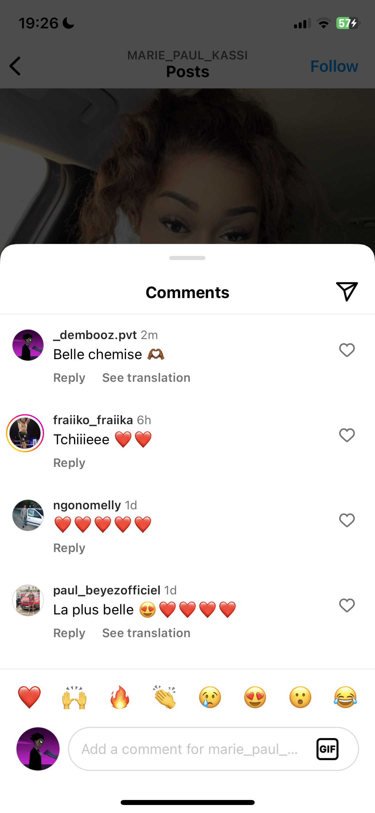Show translation of "Belle chemise" comment
Image resolution: width=375 pixels, height=813 pixels.
(x=146, y=378)
